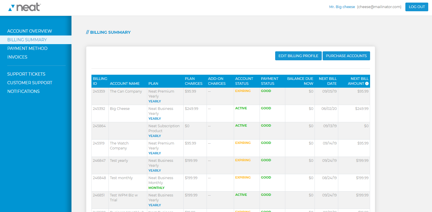Click the Neat logo
The image size is (432, 212).
24,7
